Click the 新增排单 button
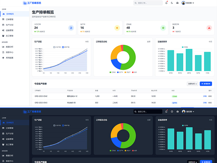This screenshot has height=163, width=217. pyautogui.click(x=205, y=84)
